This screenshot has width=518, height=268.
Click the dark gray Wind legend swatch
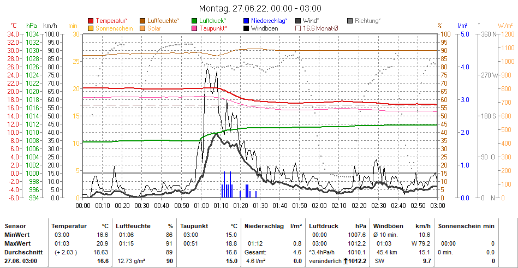pos(299,21)
